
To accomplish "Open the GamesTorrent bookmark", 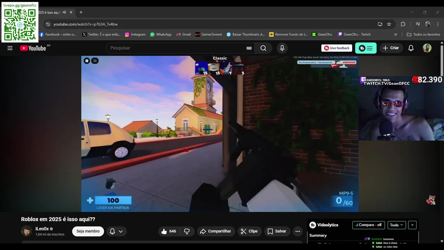I will 208,34.
